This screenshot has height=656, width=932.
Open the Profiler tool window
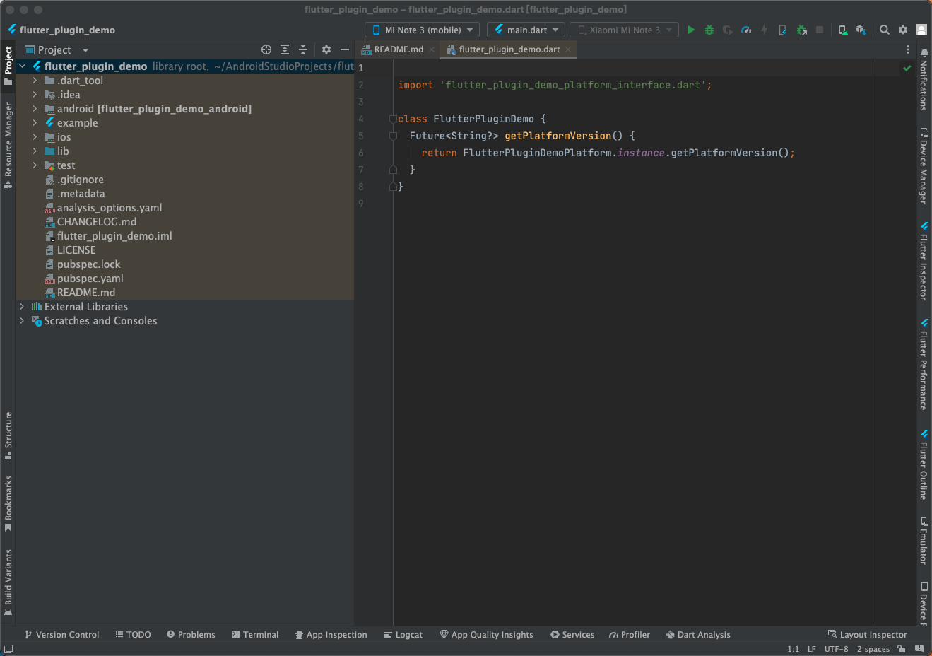tap(629, 634)
